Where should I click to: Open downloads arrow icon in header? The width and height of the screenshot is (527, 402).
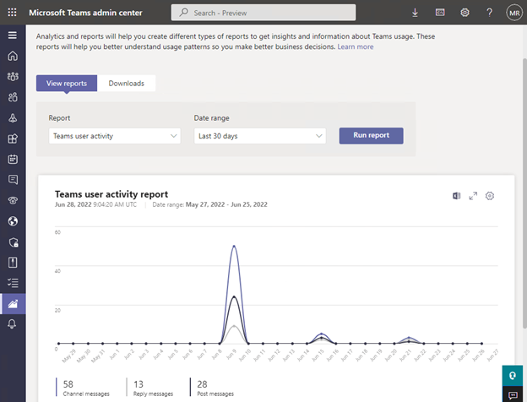415,13
